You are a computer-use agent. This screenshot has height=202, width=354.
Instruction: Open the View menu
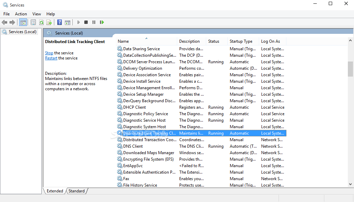pos(37,14)
